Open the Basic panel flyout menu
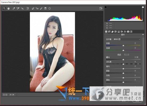147x106 pixels. point(143,35)
